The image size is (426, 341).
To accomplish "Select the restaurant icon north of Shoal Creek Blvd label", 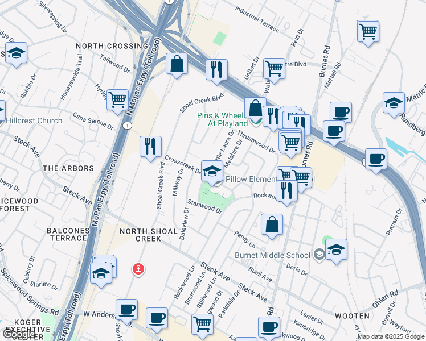I will 216,70.
